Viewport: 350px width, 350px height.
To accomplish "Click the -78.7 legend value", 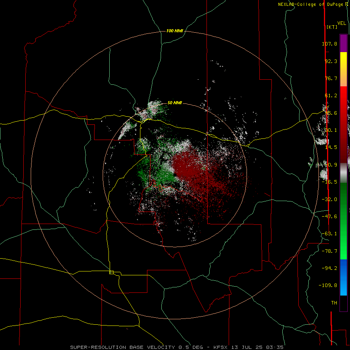I will [x=329, y=251].
